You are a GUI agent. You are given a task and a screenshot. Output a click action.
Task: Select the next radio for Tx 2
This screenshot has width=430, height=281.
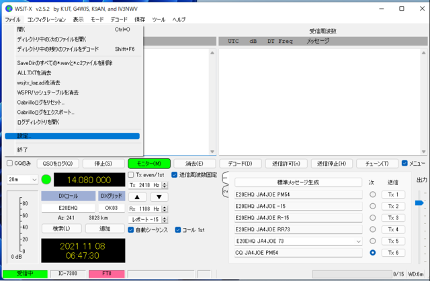tap(372, 206)
